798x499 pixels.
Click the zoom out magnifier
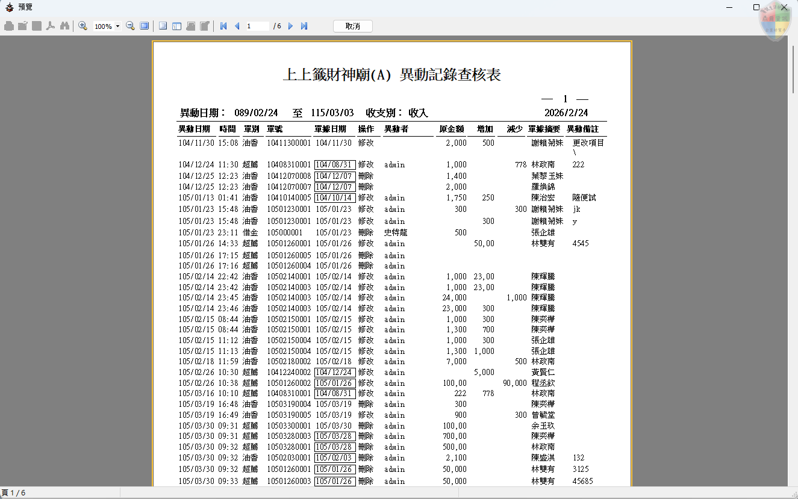tap(130, 26)
